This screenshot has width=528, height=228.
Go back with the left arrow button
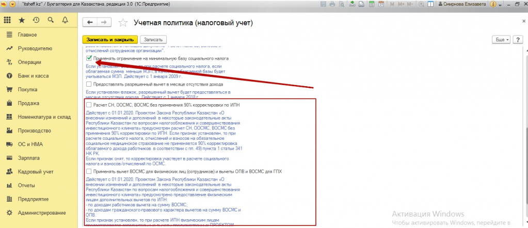[90, 22]
